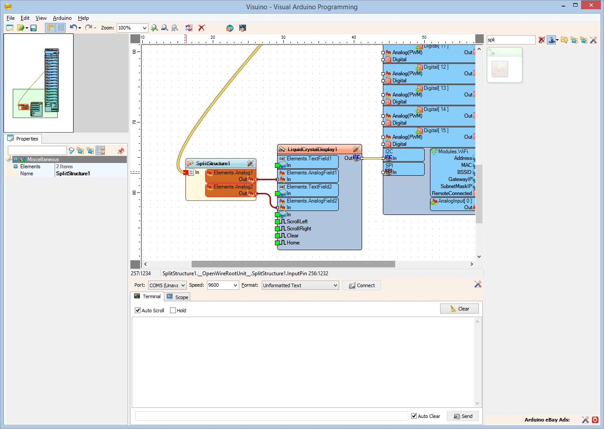This screenshot has width=604, height=429.
Task: Enable the Hold checkbox
Action: coord(173,311)
